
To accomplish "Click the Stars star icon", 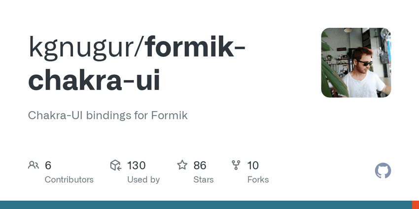I will click(x=182, y=165).
